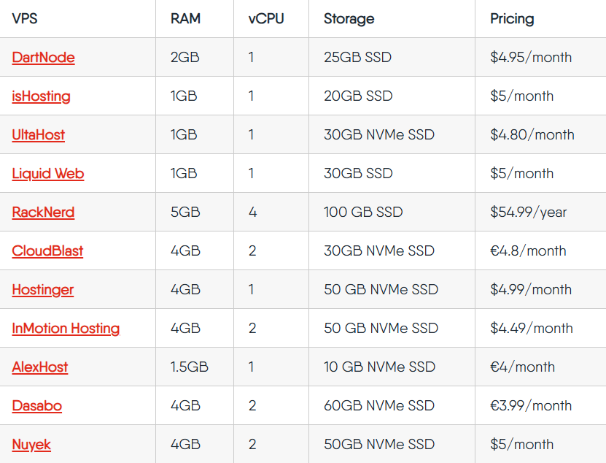
Task: Select the $4.49/month price
Action: pos(532,329)
